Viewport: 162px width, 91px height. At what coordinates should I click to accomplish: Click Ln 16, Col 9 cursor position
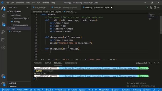[73, 90]
